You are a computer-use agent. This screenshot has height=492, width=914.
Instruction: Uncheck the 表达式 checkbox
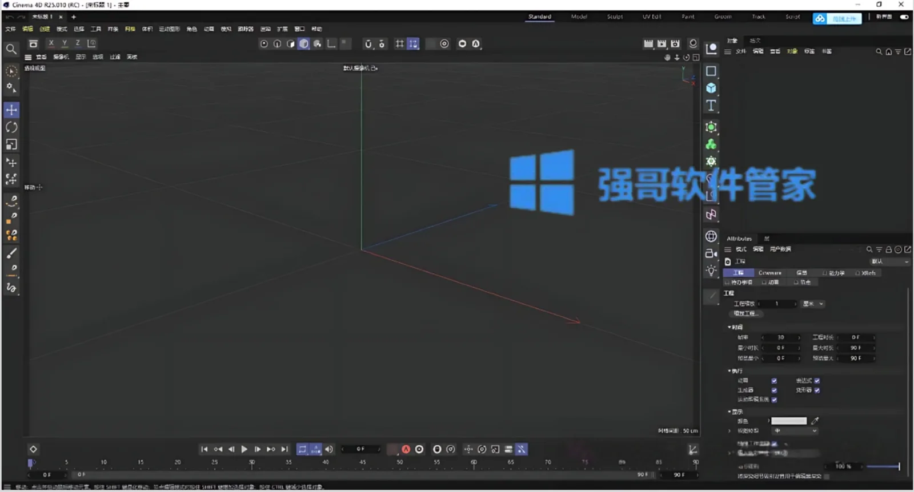coord(817,381)
